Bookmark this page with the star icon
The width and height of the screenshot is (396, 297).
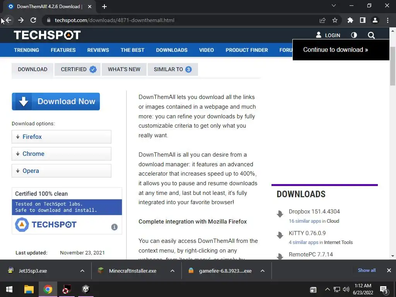(335, 20)
